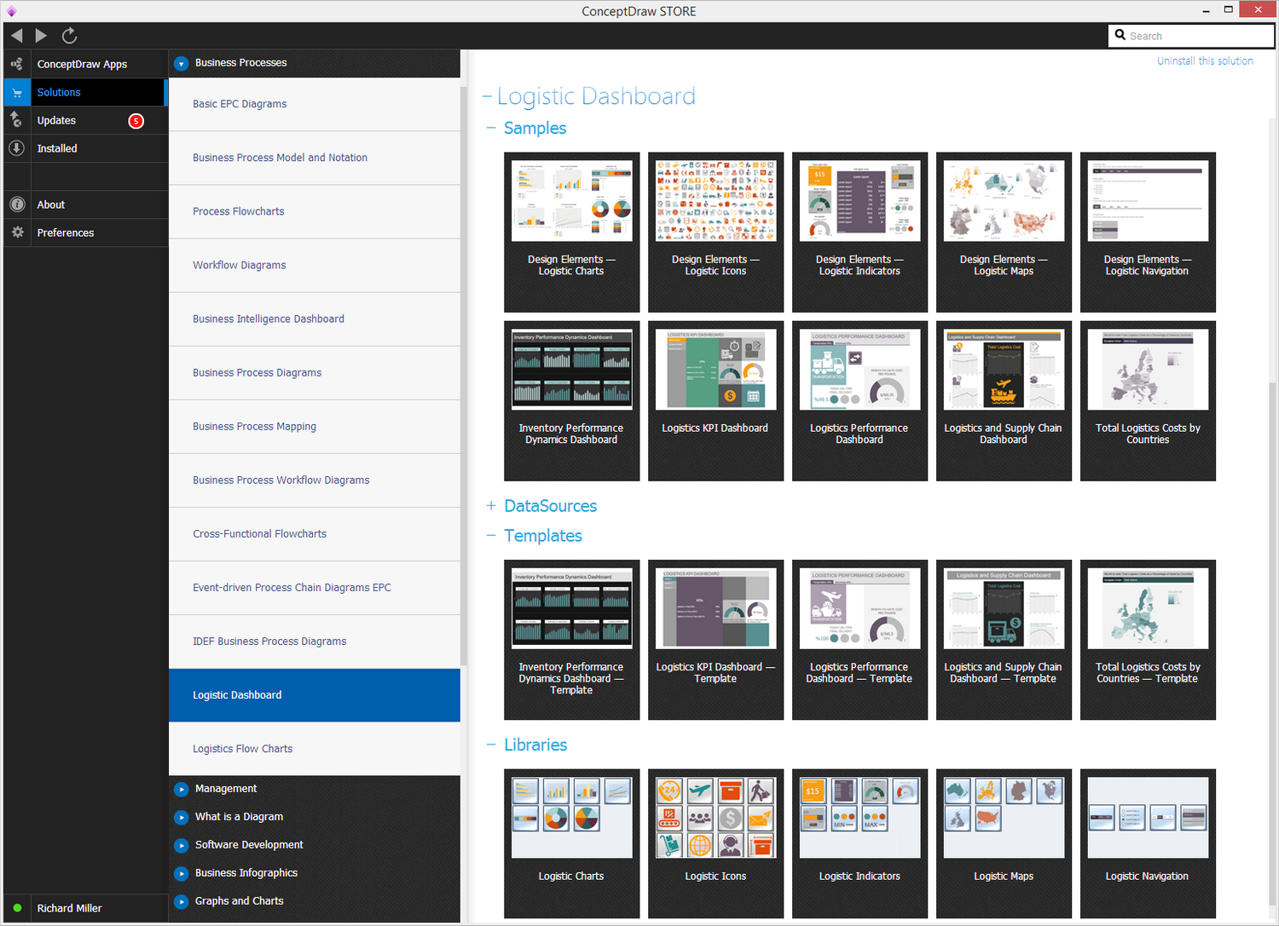
Task: Select Business Process Model and Notation
Action: tap(315, 158)
